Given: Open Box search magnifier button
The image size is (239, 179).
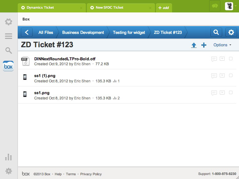Looking at the screenshot, I should [x=216, y=32].
